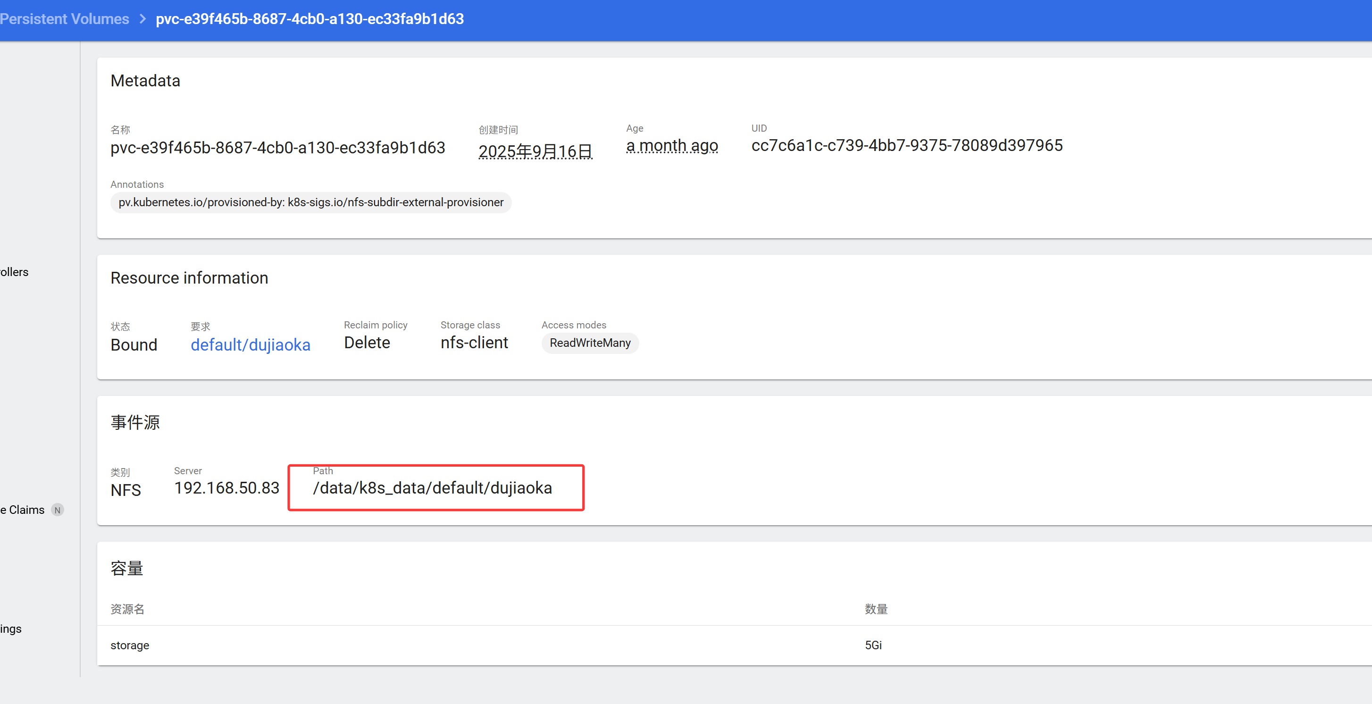Click the storage row in capacity table
The height and width of the screenshot is (704, 1372).
pyautogui.click(x=130, y=645)
